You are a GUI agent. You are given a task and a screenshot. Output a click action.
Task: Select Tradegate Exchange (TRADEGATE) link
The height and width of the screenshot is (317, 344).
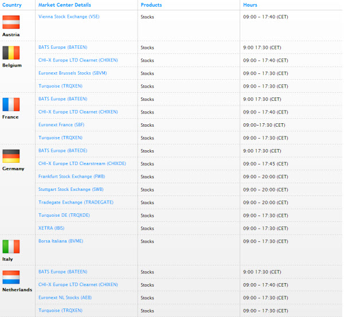76,202
